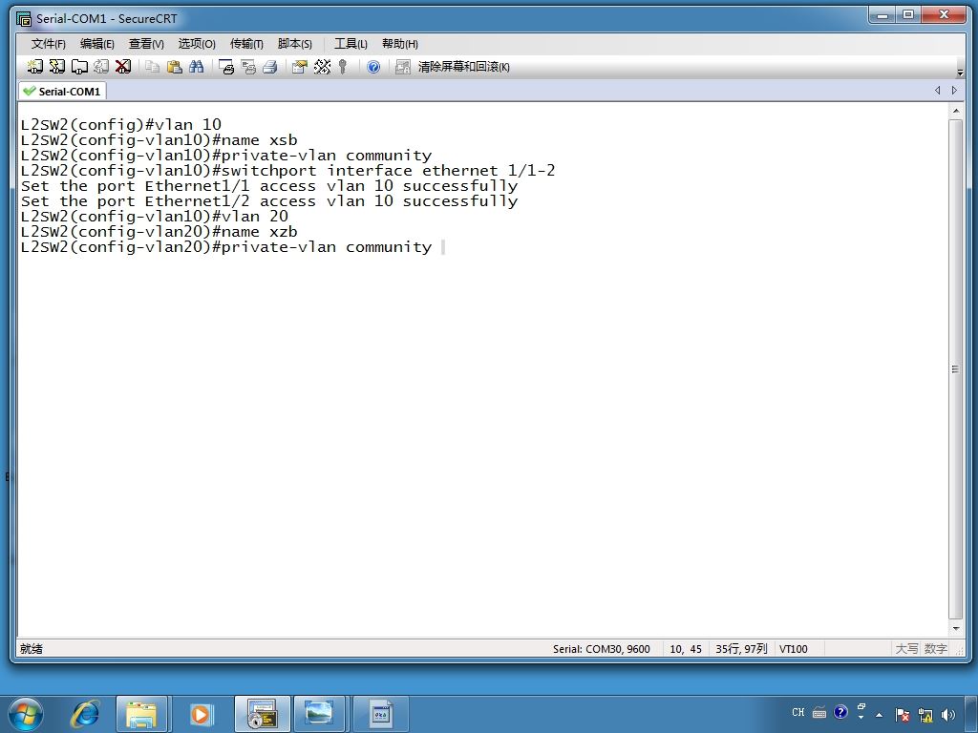Click the Print Screen icon
The width and height of the screenshot is (978, 733).
pos(226,67)
